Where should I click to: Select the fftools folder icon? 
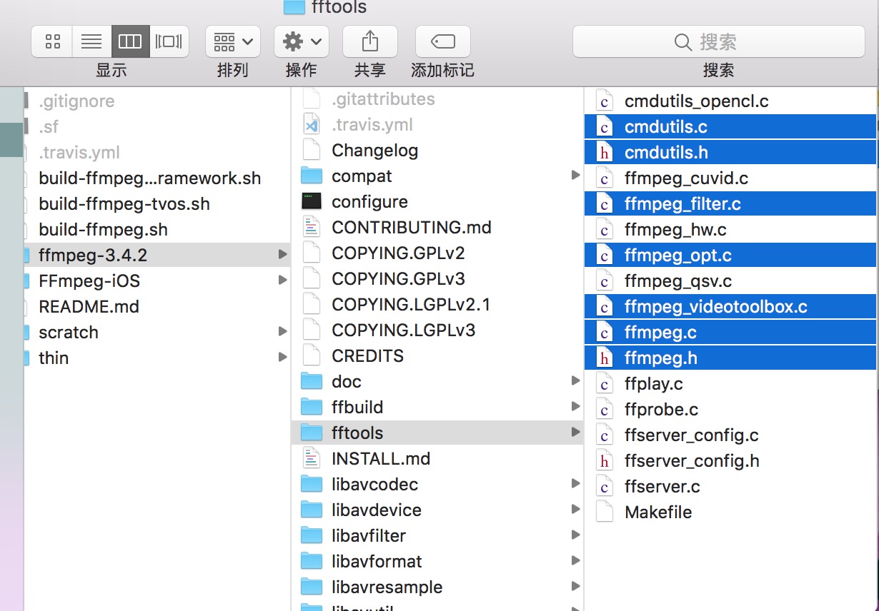click(x=312, y=433)
